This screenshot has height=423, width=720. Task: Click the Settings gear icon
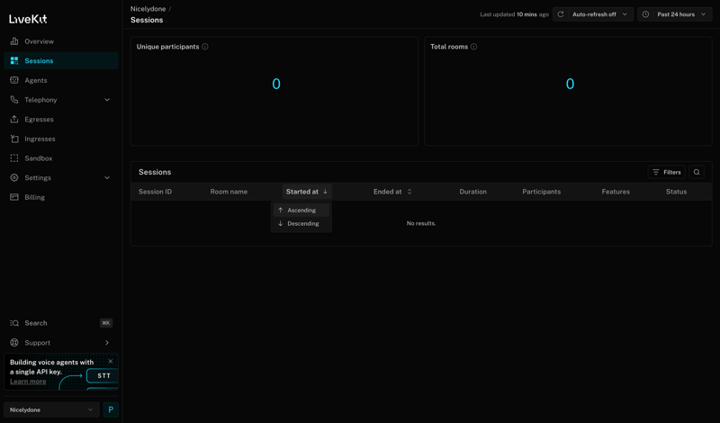pos(14,177)
